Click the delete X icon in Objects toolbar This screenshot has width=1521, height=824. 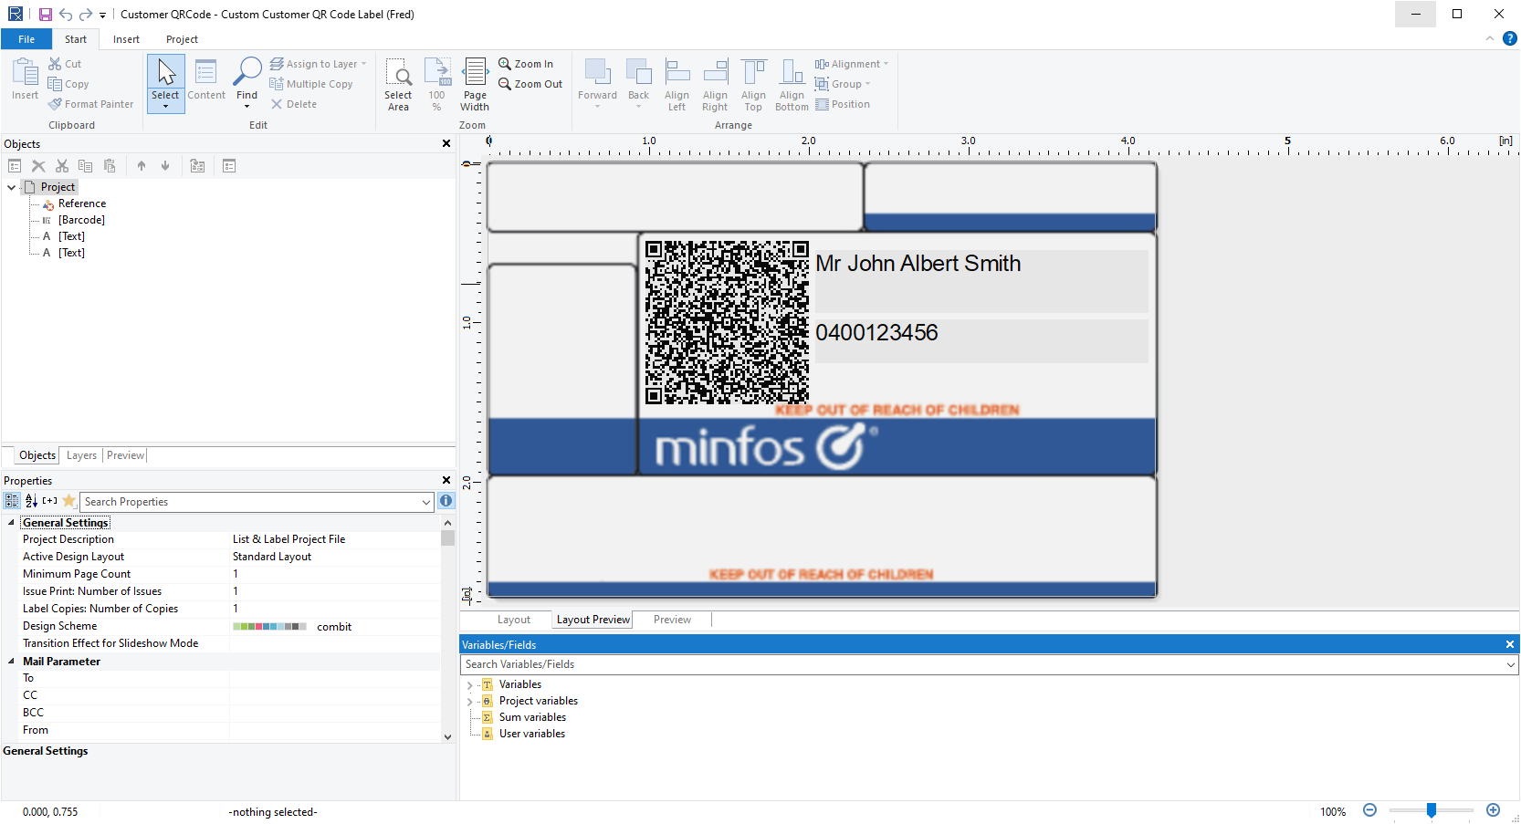38,165
